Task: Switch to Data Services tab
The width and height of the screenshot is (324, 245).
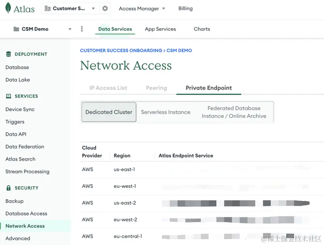Action: (115, 29)
